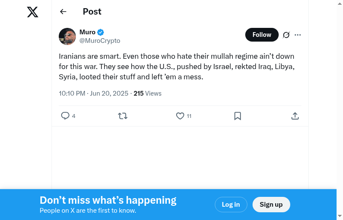
Task: Repost this post with the arrows icon
Action: point(123,116)
